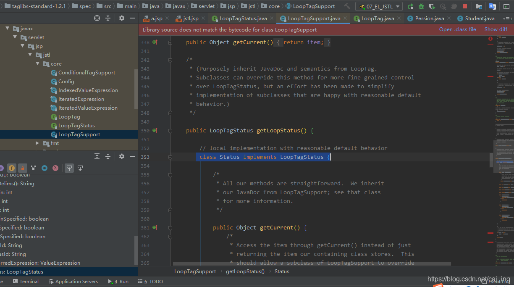Click the Google Translate toolbar icon

point(493,6)
